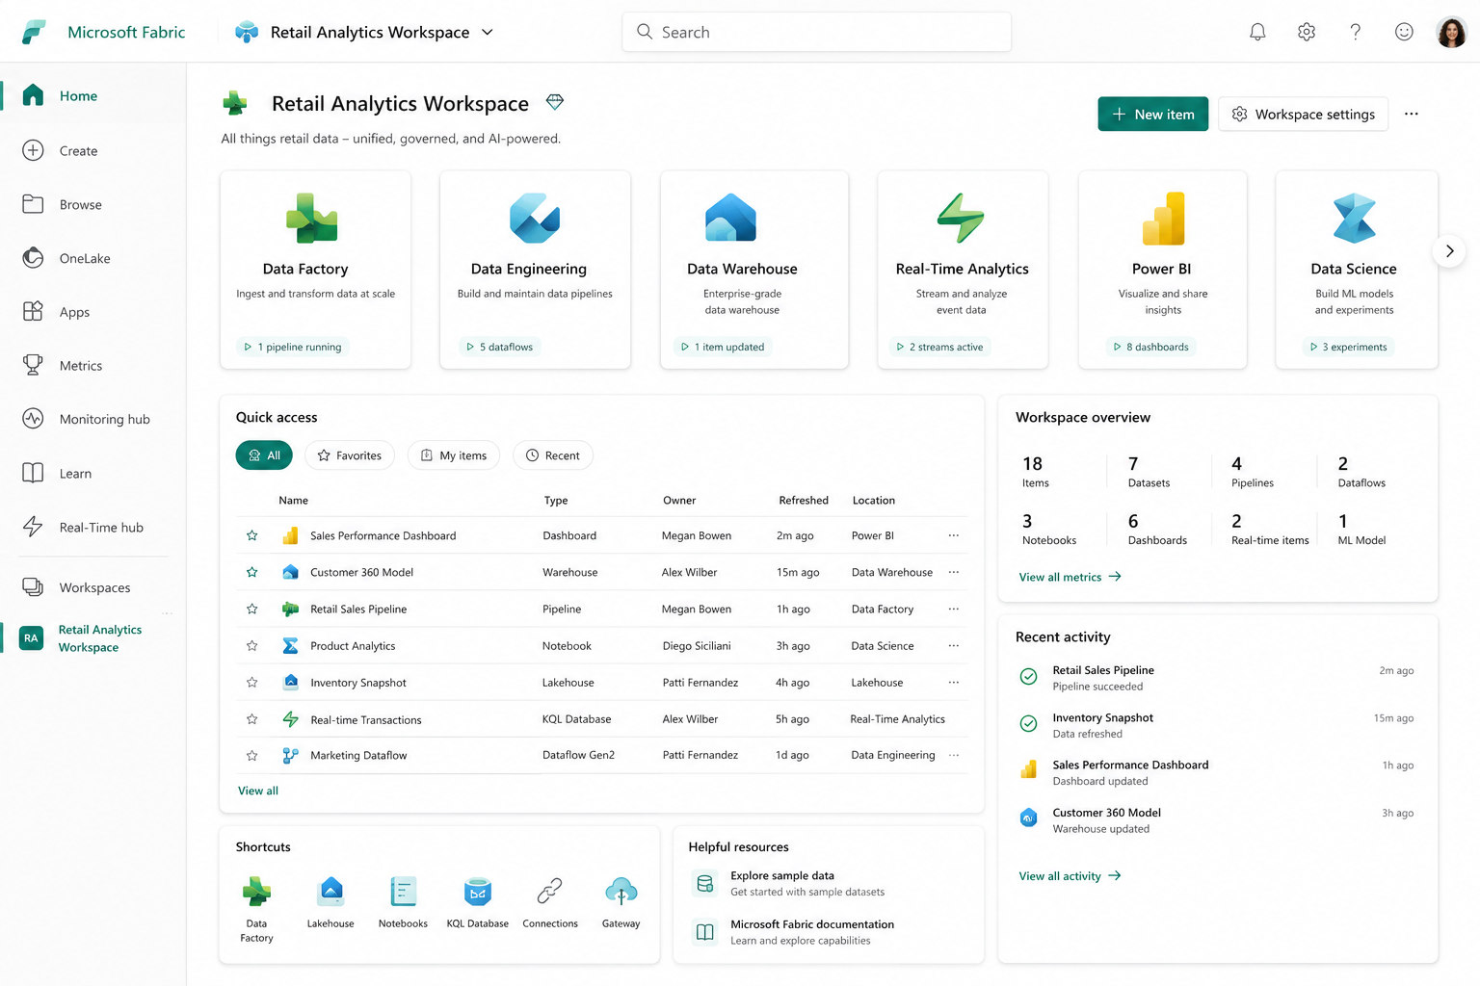
Task: Select the All filter tab
Action: [x=264, y=455]
